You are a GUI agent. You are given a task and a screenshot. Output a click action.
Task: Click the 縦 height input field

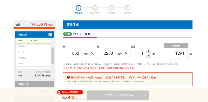tap(106, 53)
